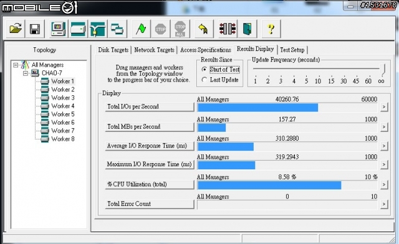The width and height of the screenshot is (399, 244).
Task: Open About help question mark icon
Action: 271,29
